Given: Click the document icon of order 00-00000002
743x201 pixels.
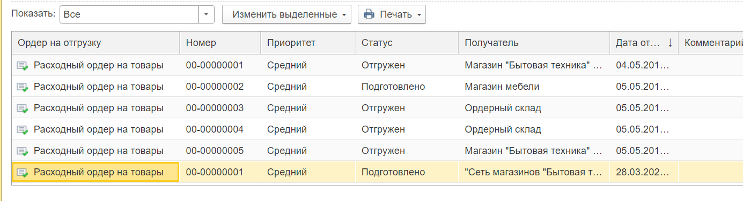Looking at the screenshot, I should [x=23, y=87].
